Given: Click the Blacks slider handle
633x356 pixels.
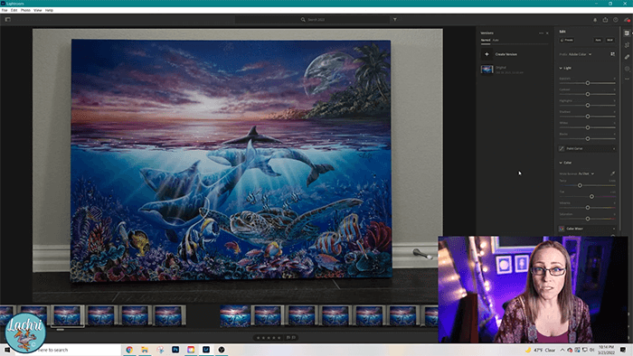Looking at the screenshot, I should pos(588,138).
